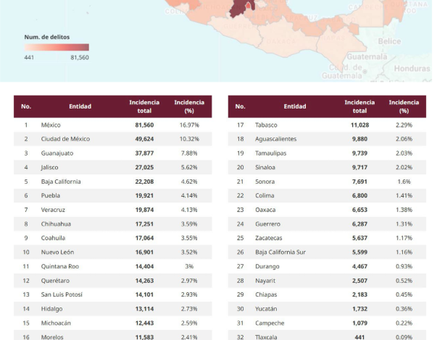Select the Nuevo León table row
Viewport: 437px width, 340px height.
click(112, 252)
